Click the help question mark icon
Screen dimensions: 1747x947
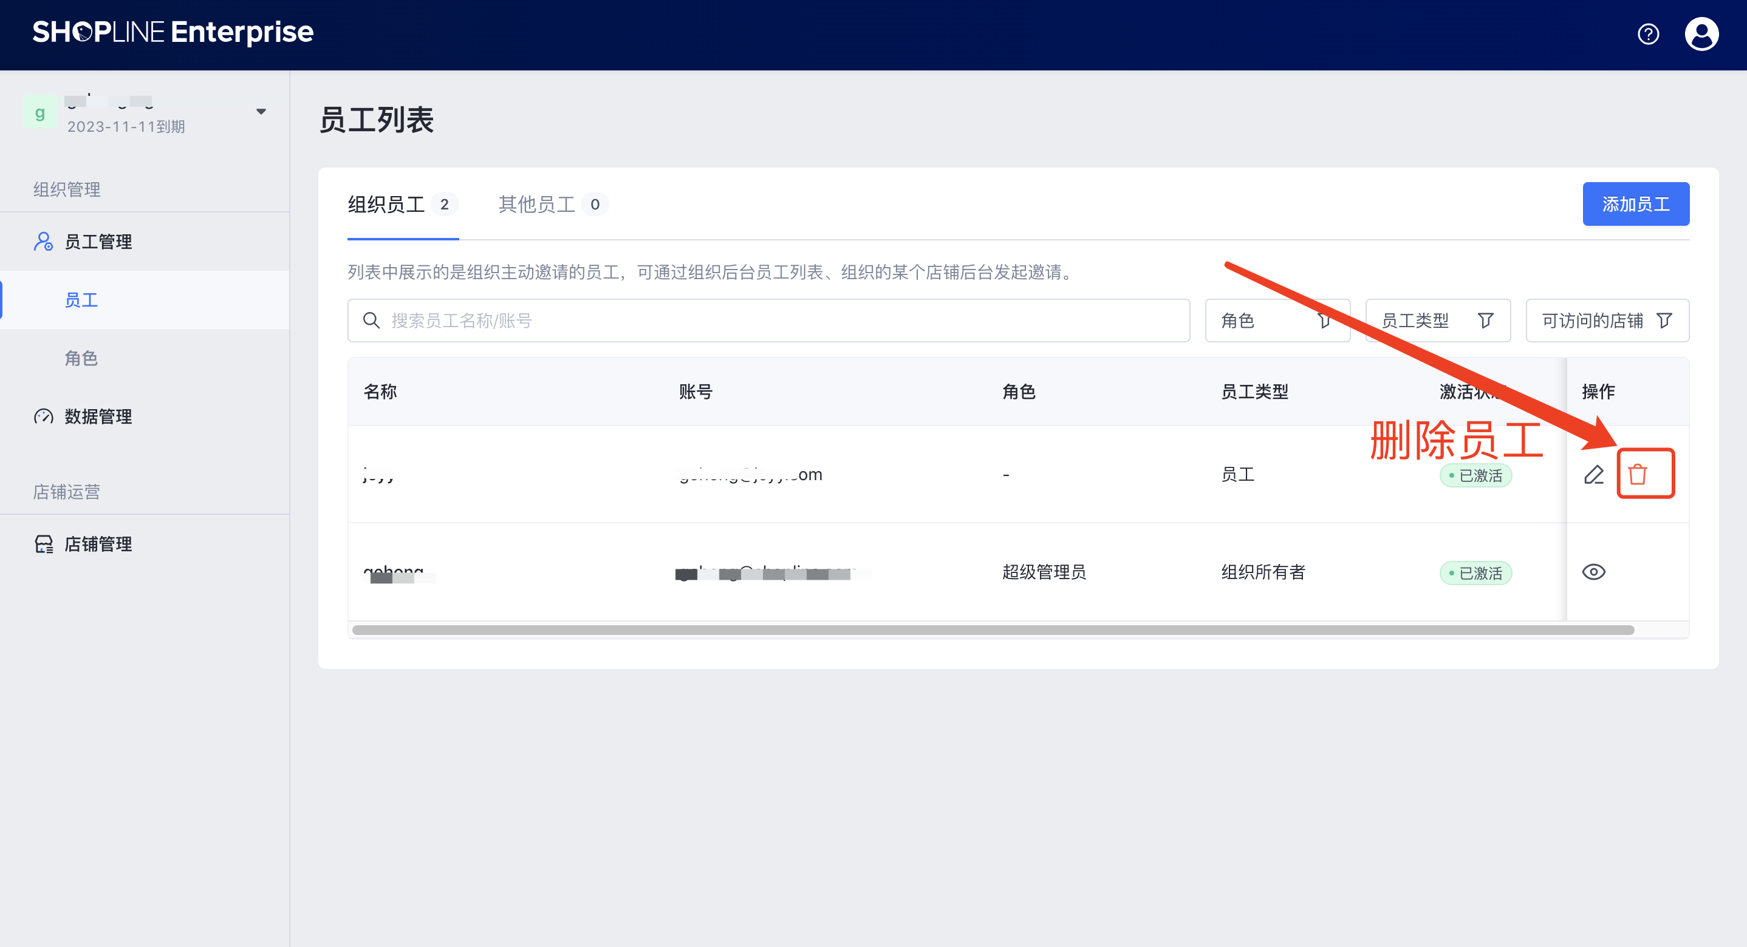click(1648, 34)
